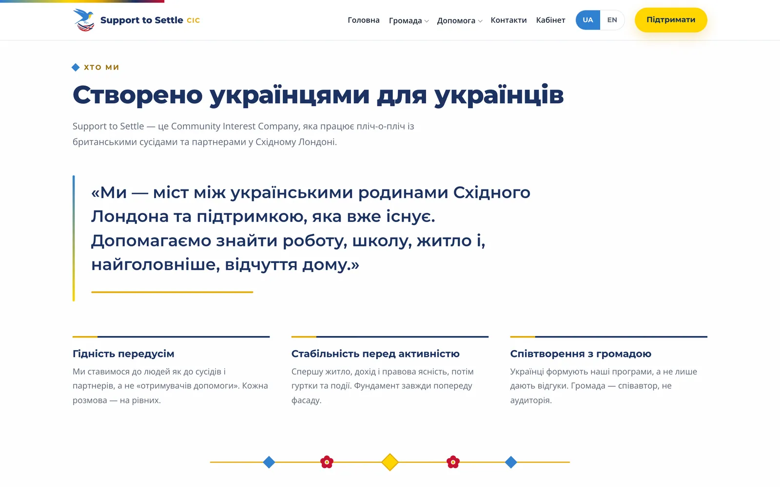Image resolution: width=780 pixels, height=487 pixels.
Task: Click the Співтворення з громадою card heading
Action: (581, 354)
